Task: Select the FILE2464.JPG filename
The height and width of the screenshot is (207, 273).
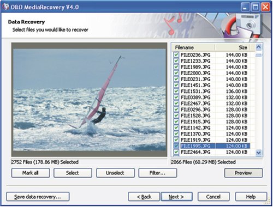Action: coord(195,152)
